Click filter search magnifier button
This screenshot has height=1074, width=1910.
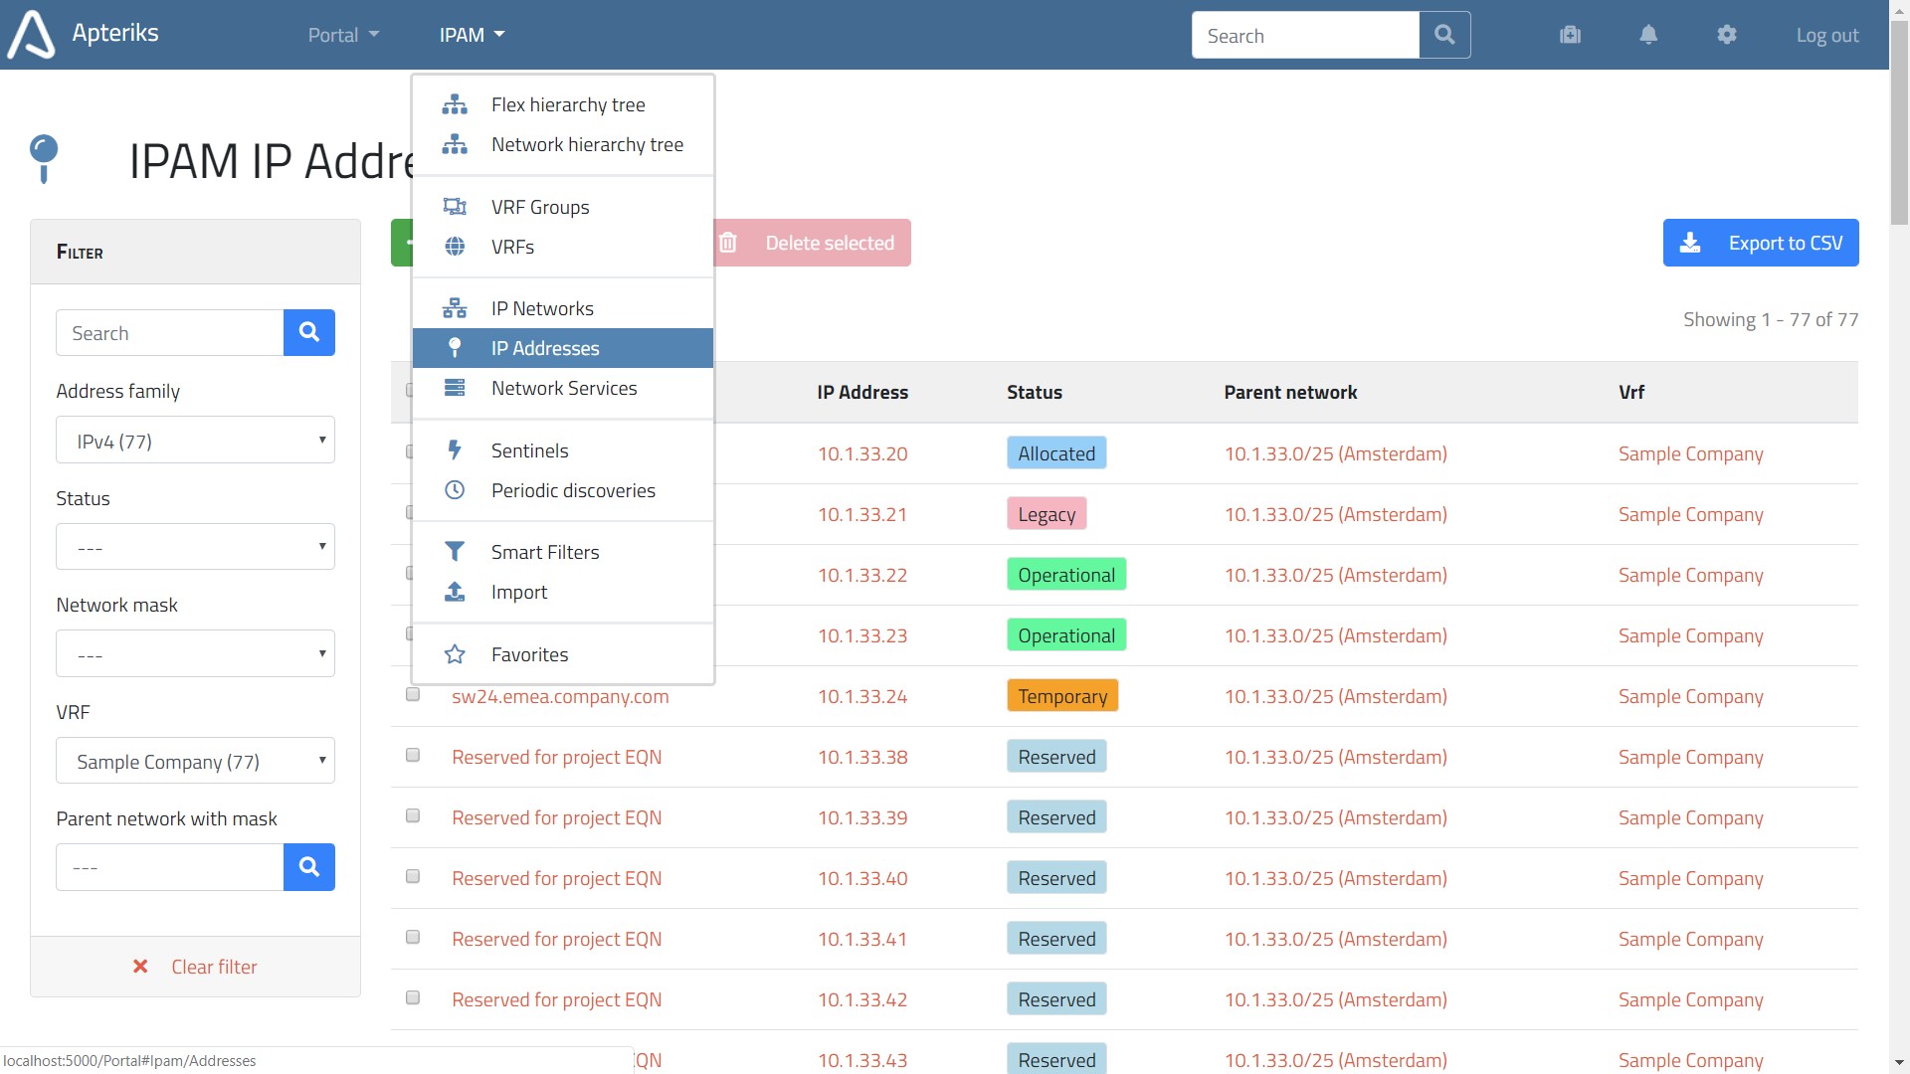coord(308,332)
